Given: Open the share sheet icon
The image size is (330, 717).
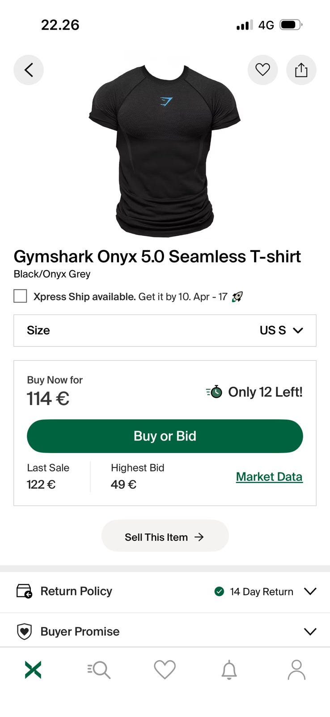Looking at the screenshot, I should pos(301,70).
